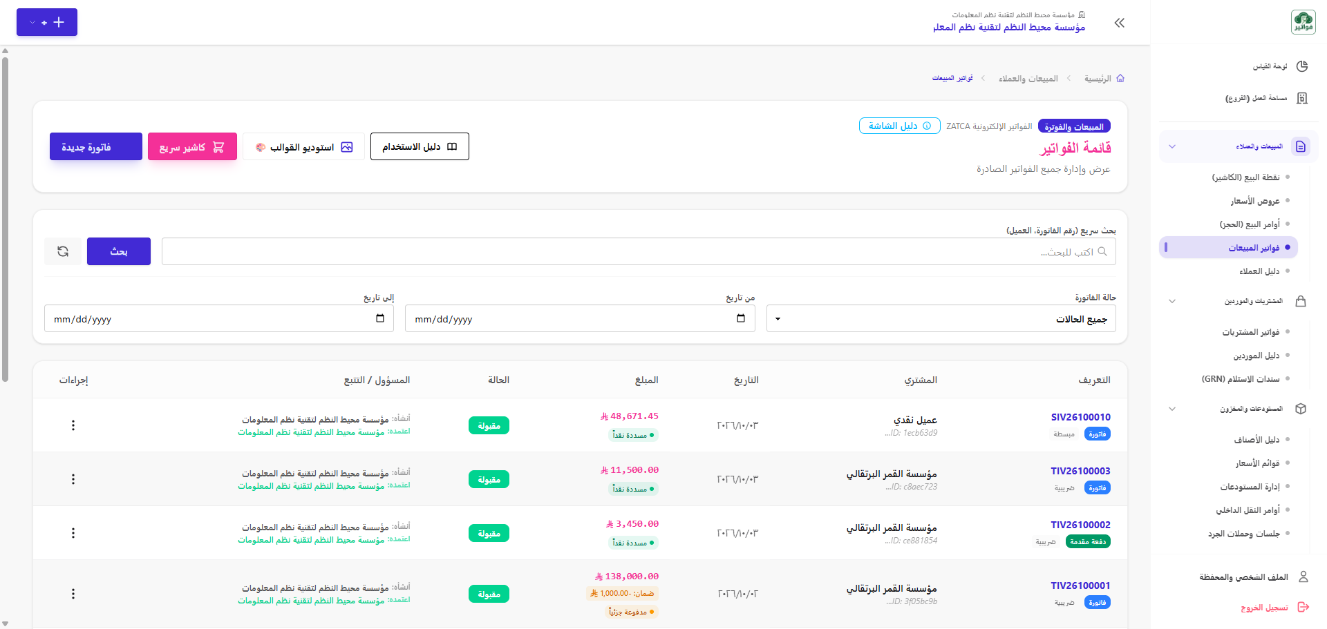Click the search 'بحث' button
Viewport: 1327px width, 629px height.
119,251
